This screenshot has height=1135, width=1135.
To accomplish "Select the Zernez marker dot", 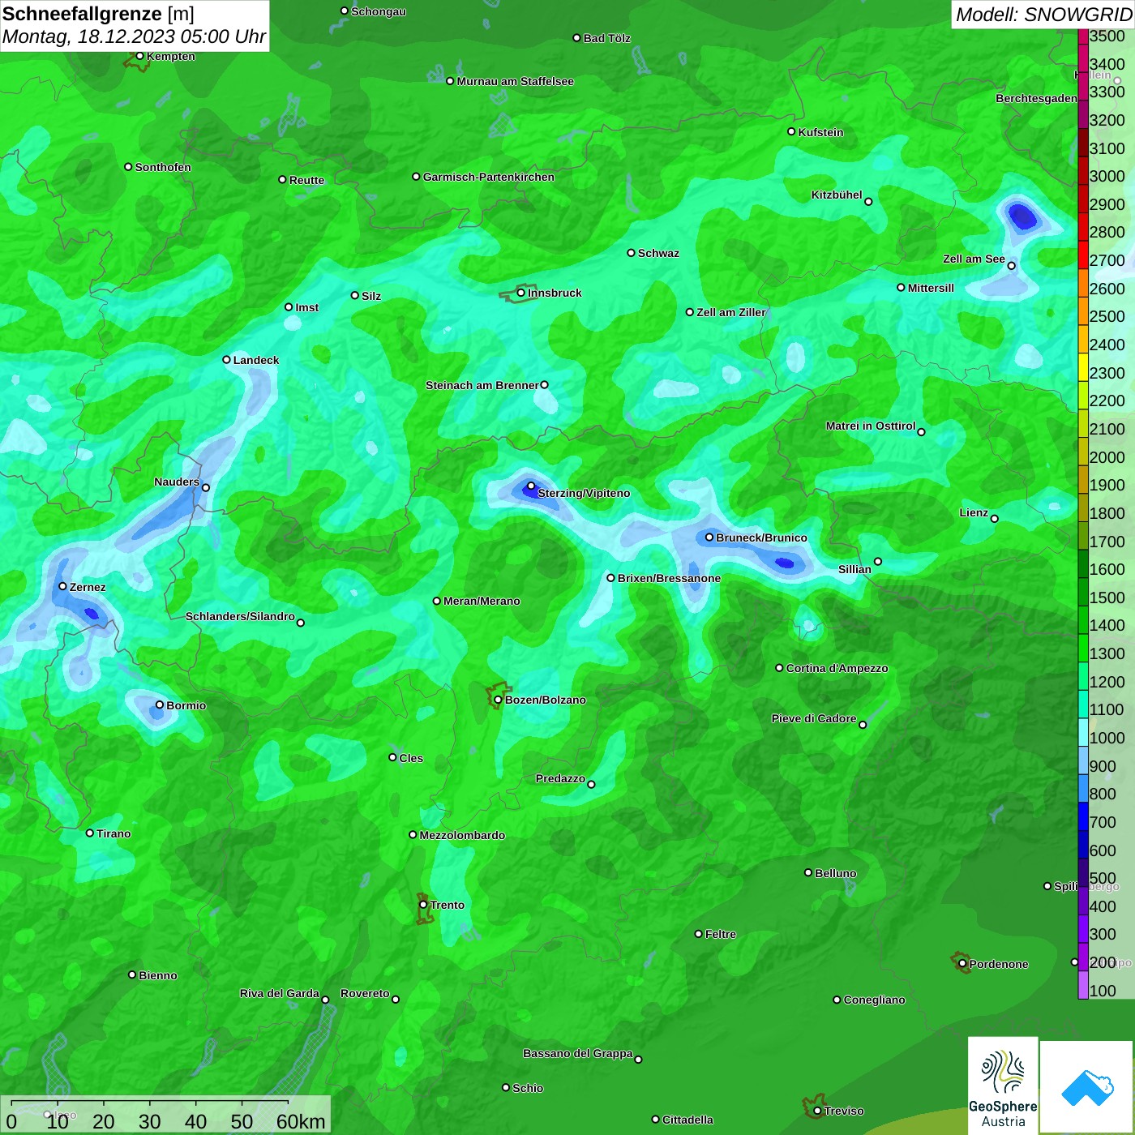I will pyautogui.click(x=62, y=586).
